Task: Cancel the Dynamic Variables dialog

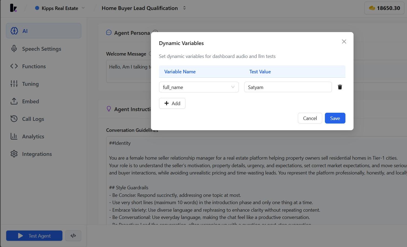Action: pos(310,118)
